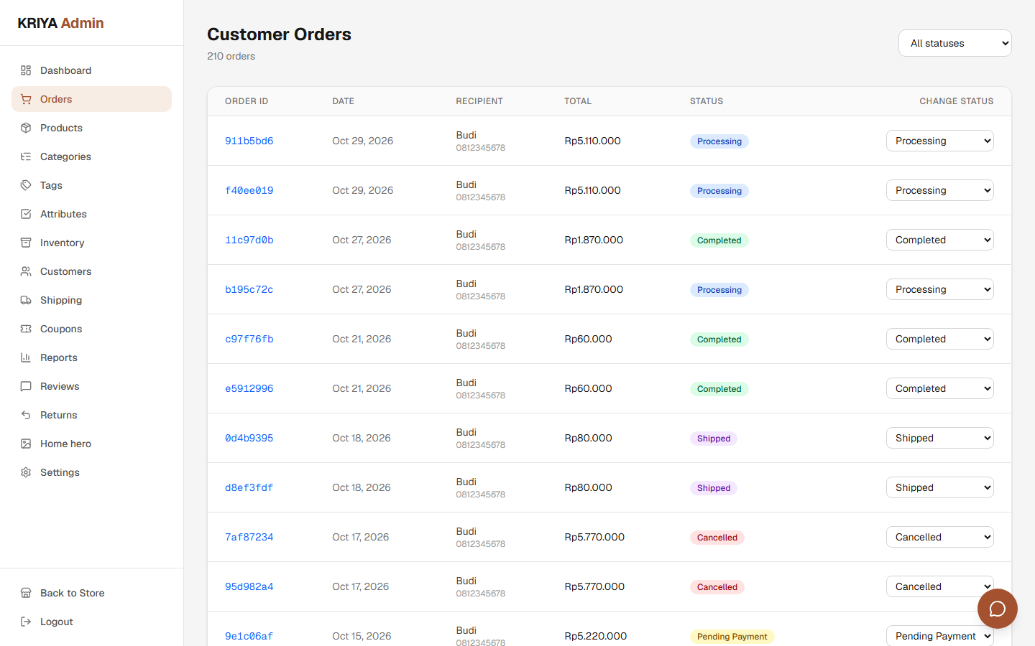Open order link f40ee019
The image size is (1035, 646).
pyautogui.click(x=249, y=190)
